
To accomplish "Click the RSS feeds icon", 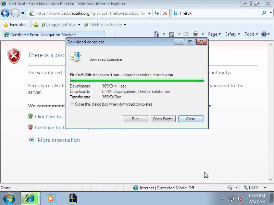I will pyautogui.click(x=172, y=35).
